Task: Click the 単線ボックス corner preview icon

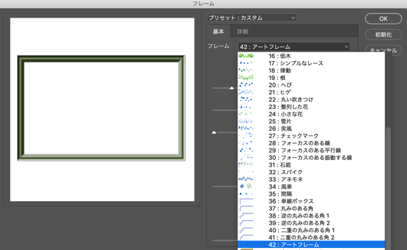Action: (246, 201)
